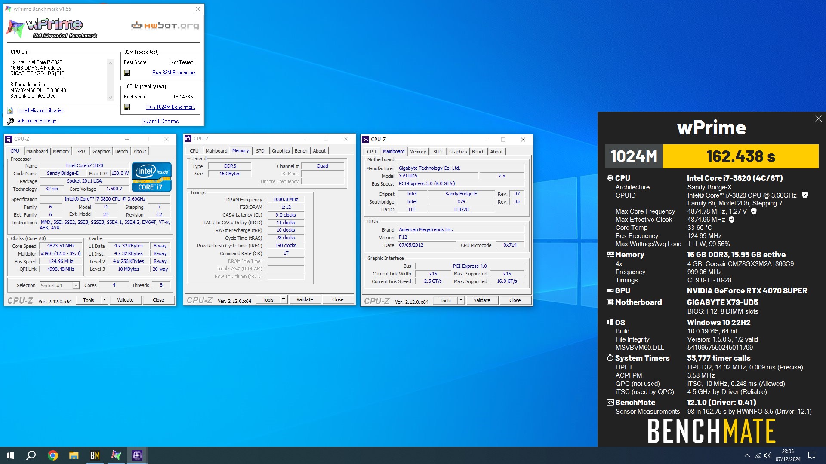Image resolution: width=826 pixels, height=464 pixels.
Task: Expand Tools dropdown in Mainboard CPU-Z window
Action: tap(461, 300)
